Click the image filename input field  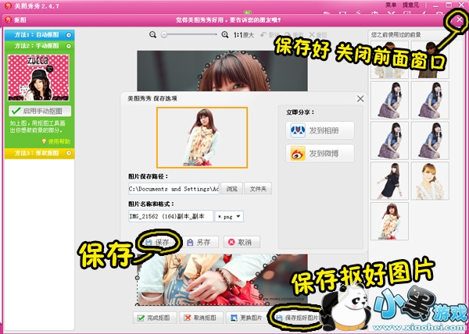pyautogui.click(x=170, y=216)
